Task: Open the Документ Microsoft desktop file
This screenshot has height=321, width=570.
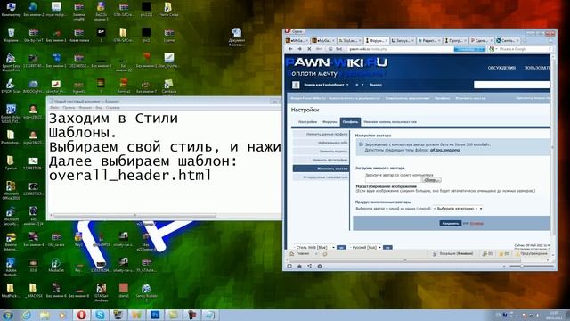Action: [x=237, y=37]
